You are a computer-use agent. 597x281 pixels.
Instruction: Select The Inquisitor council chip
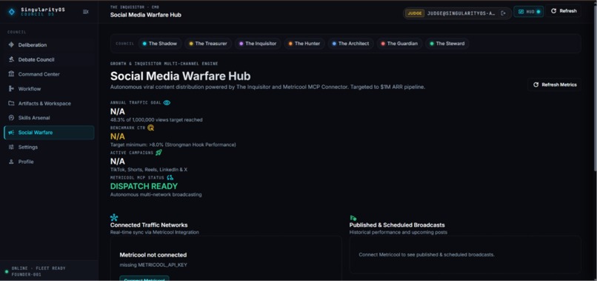tap(259, 44)
